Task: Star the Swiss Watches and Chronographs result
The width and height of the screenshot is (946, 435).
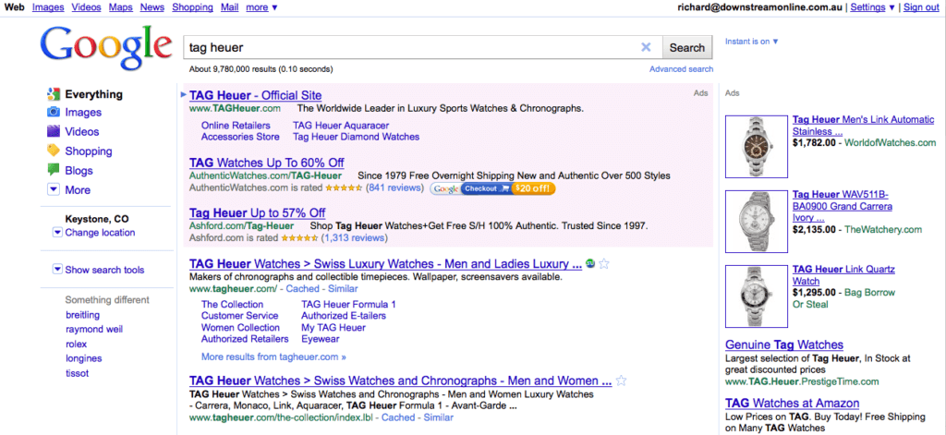Action: click(622, 381)
